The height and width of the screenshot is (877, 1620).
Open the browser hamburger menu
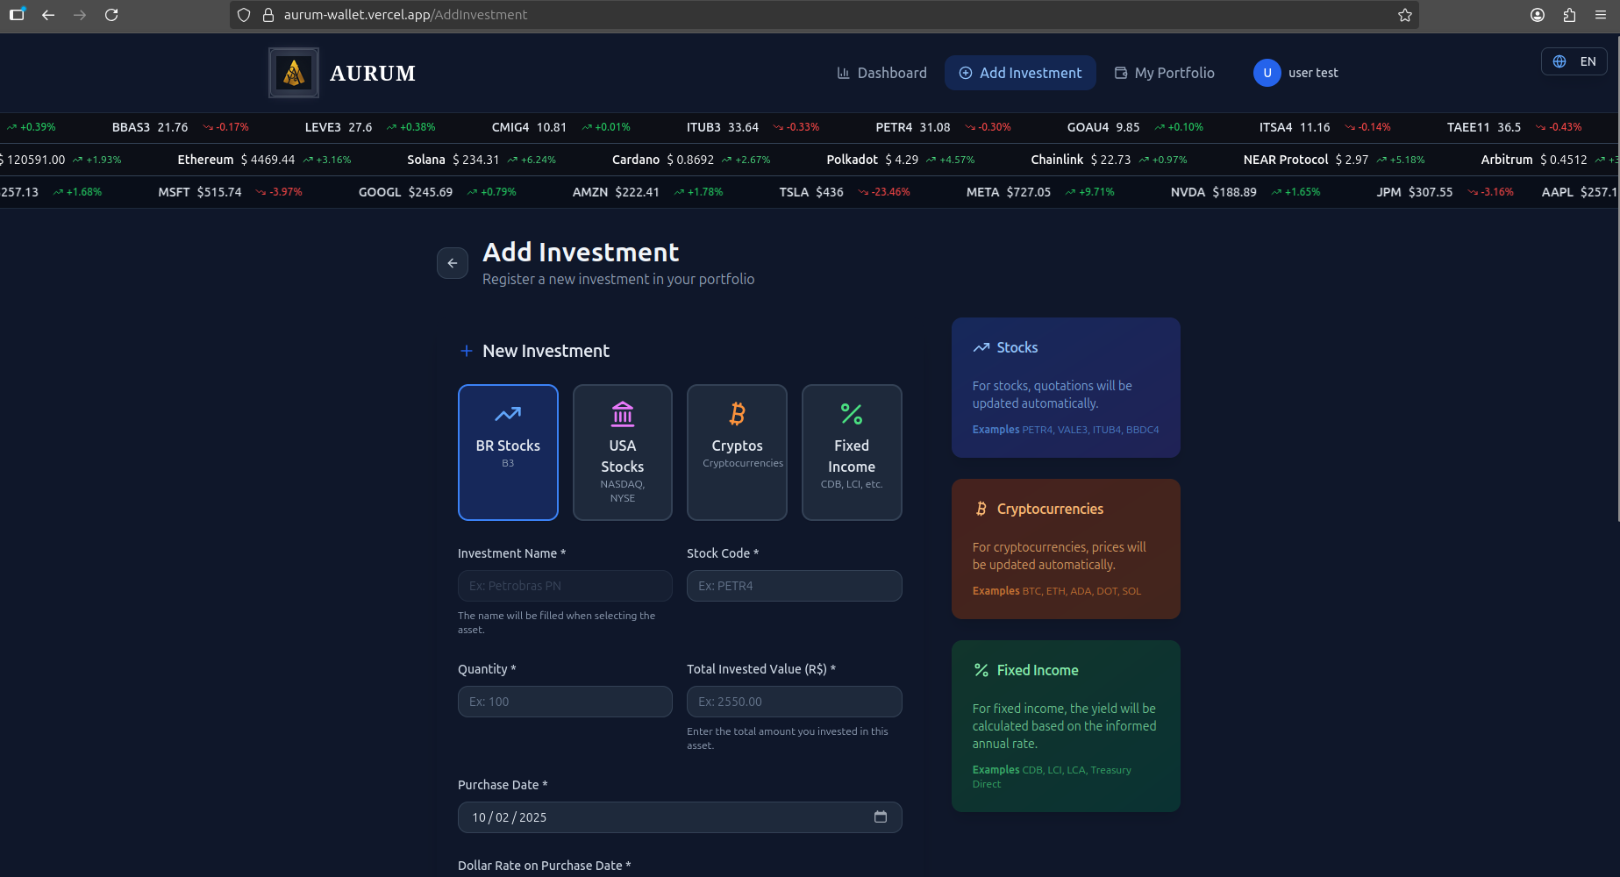(x=1601, y=15)
